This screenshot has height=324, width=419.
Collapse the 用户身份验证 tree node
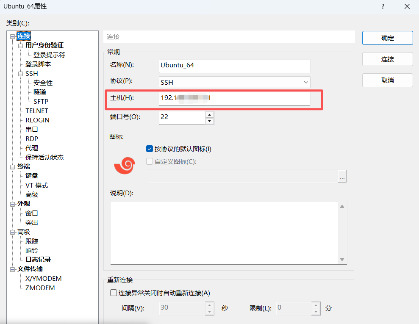coord(21,46)
